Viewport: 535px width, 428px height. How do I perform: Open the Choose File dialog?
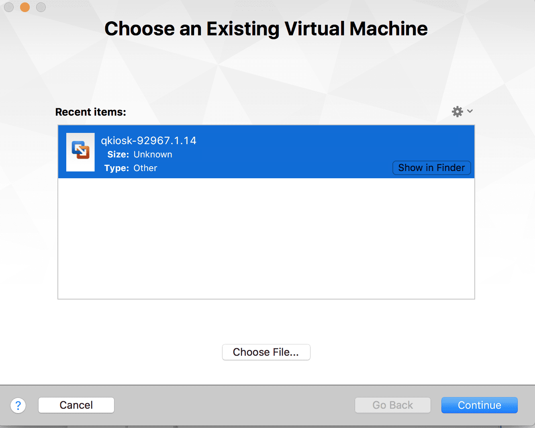[266, 352]
